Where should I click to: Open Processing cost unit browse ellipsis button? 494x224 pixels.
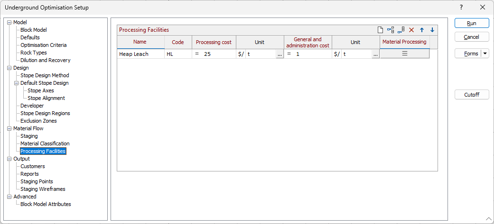coord(280,54)
